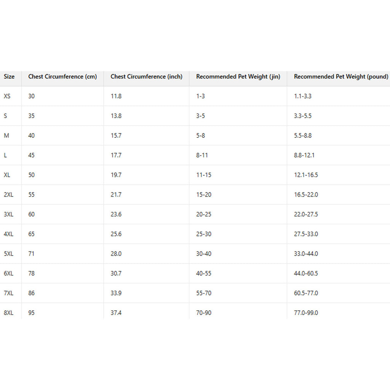
Task: Select the 23.6 inch cell
Action: (116, 214)
